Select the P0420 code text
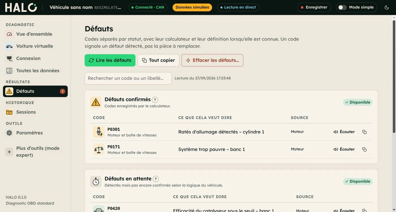The width and height of the screenshot is (396, 212). tap(114, 209)
